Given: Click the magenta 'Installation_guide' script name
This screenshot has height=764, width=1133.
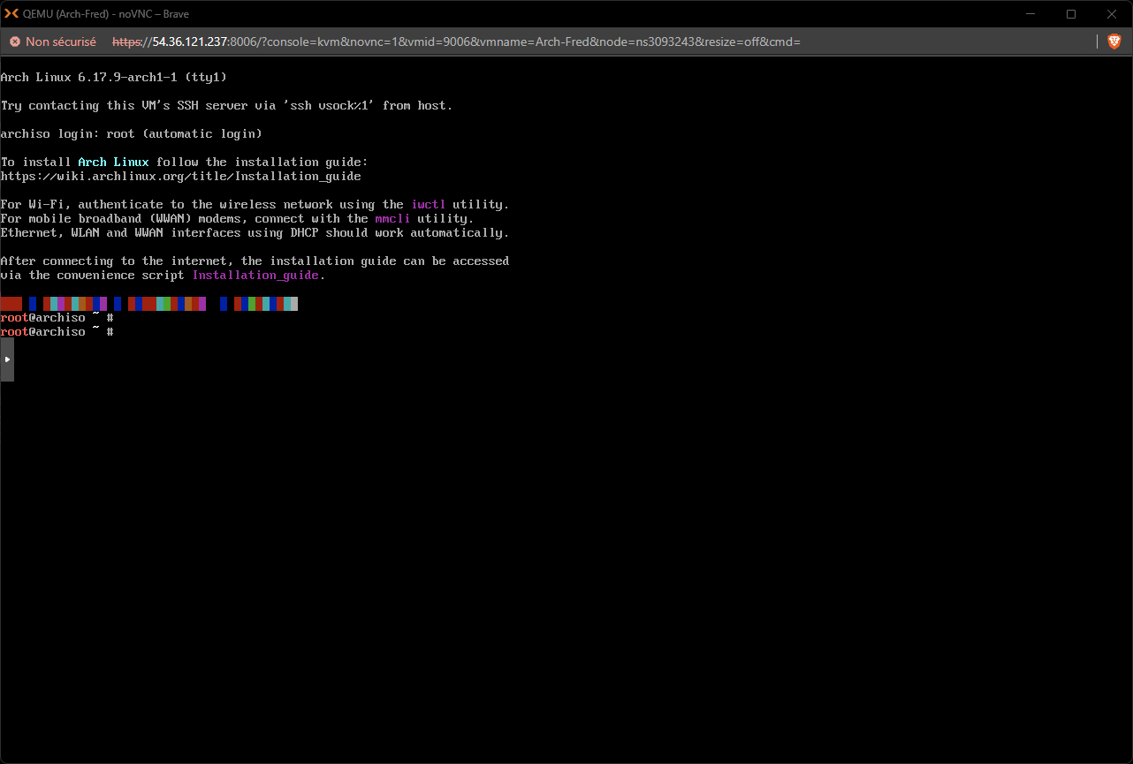Looking at the screenshot, I should tap(255, 276).
